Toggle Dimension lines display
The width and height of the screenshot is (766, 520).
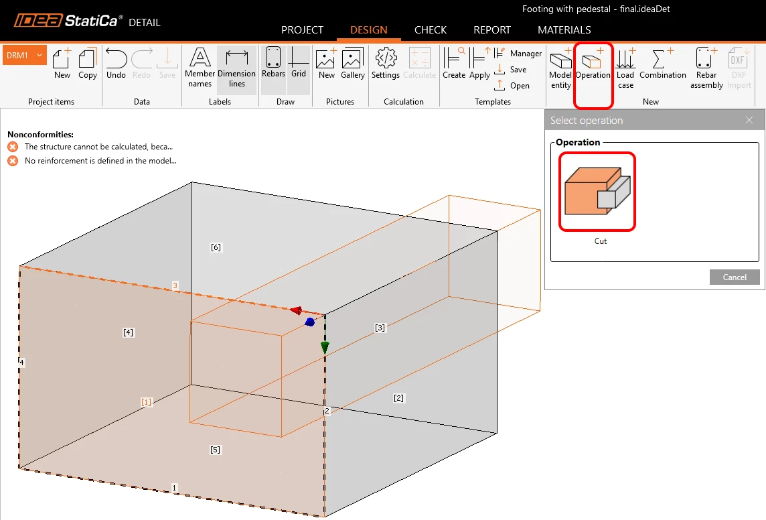pos(236,68)
